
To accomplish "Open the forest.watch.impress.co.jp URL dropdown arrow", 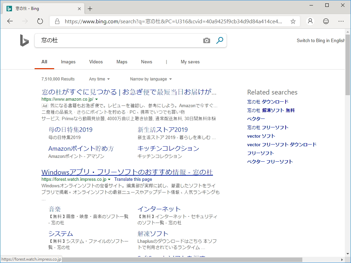I will (110, 179).
